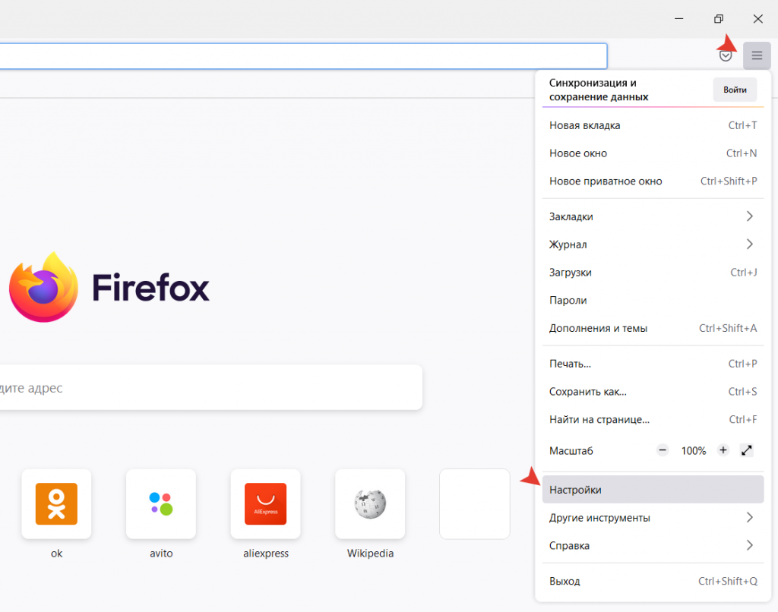Viewport: 778px width, 612px height.
Task: Expand the Журнал submenu arrow
Action: [749, 244]
